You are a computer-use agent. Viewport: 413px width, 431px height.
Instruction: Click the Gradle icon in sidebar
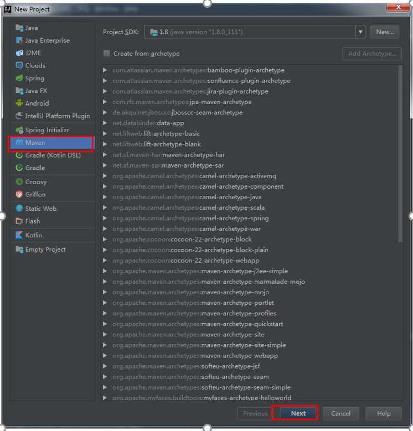(19, 168)
